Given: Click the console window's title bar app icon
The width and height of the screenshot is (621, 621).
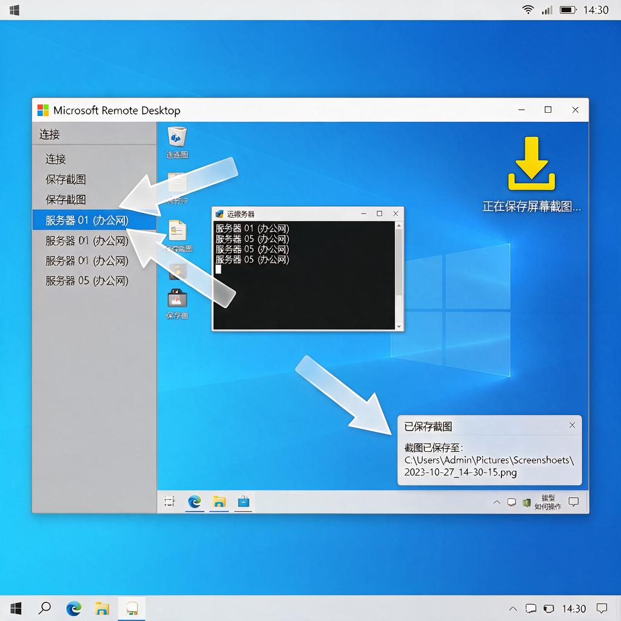Looking at the screenshot, I should tap(219, 214).
